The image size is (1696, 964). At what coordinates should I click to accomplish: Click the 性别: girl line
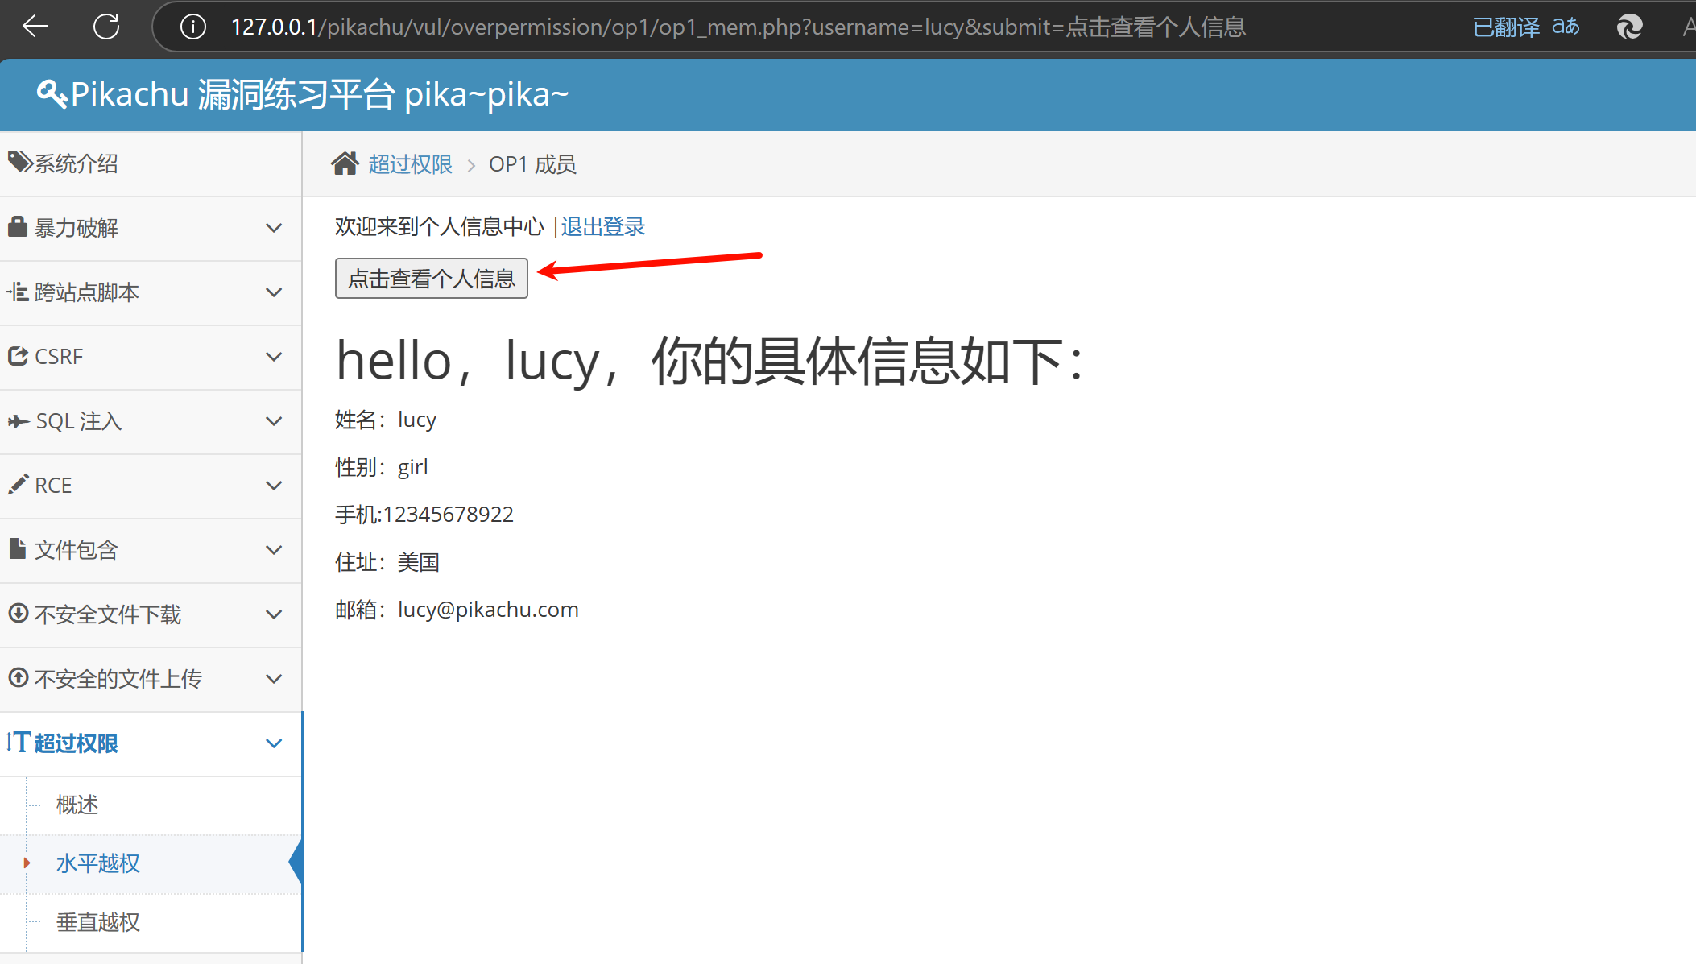(382, 467)
